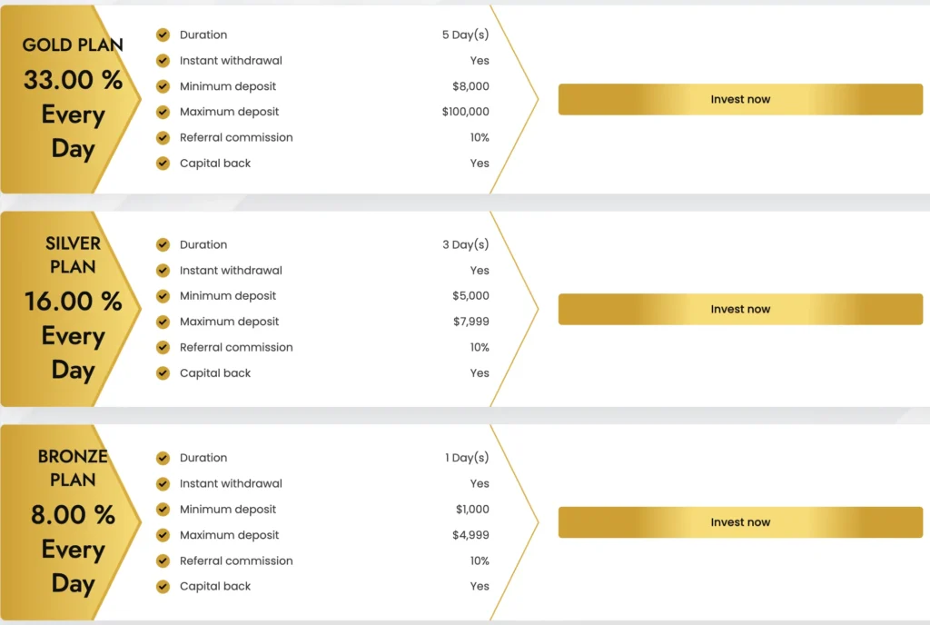Click the Bronze Plan Referral commission label
This screenshot has width=930, height=625.
point(236,561)
